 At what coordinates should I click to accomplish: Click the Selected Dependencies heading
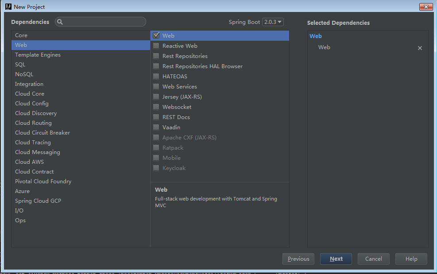[x=338, y=23]
